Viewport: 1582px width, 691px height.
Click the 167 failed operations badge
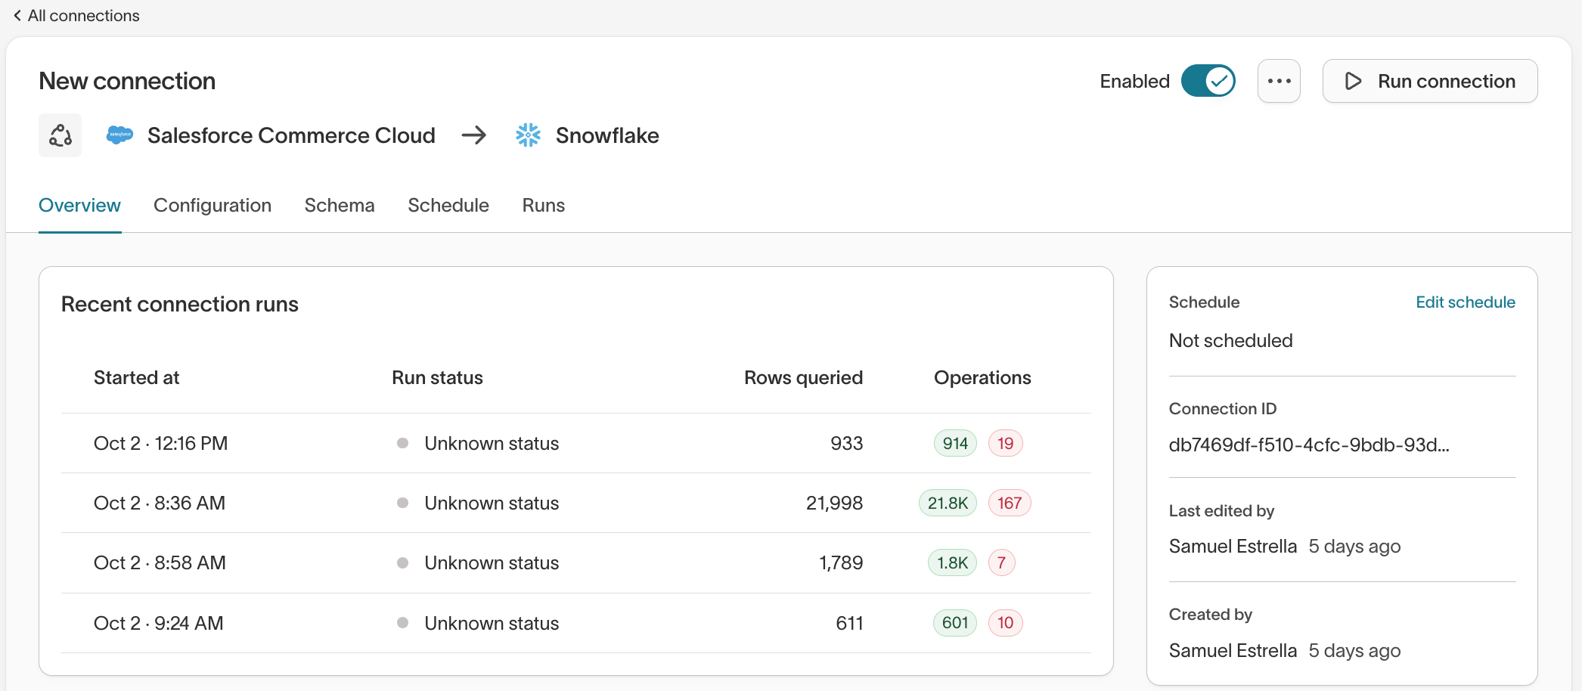point(1009,503)
